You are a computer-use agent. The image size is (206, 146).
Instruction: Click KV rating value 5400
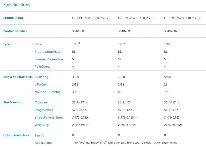pyautogui.click(x=167, y=77)
